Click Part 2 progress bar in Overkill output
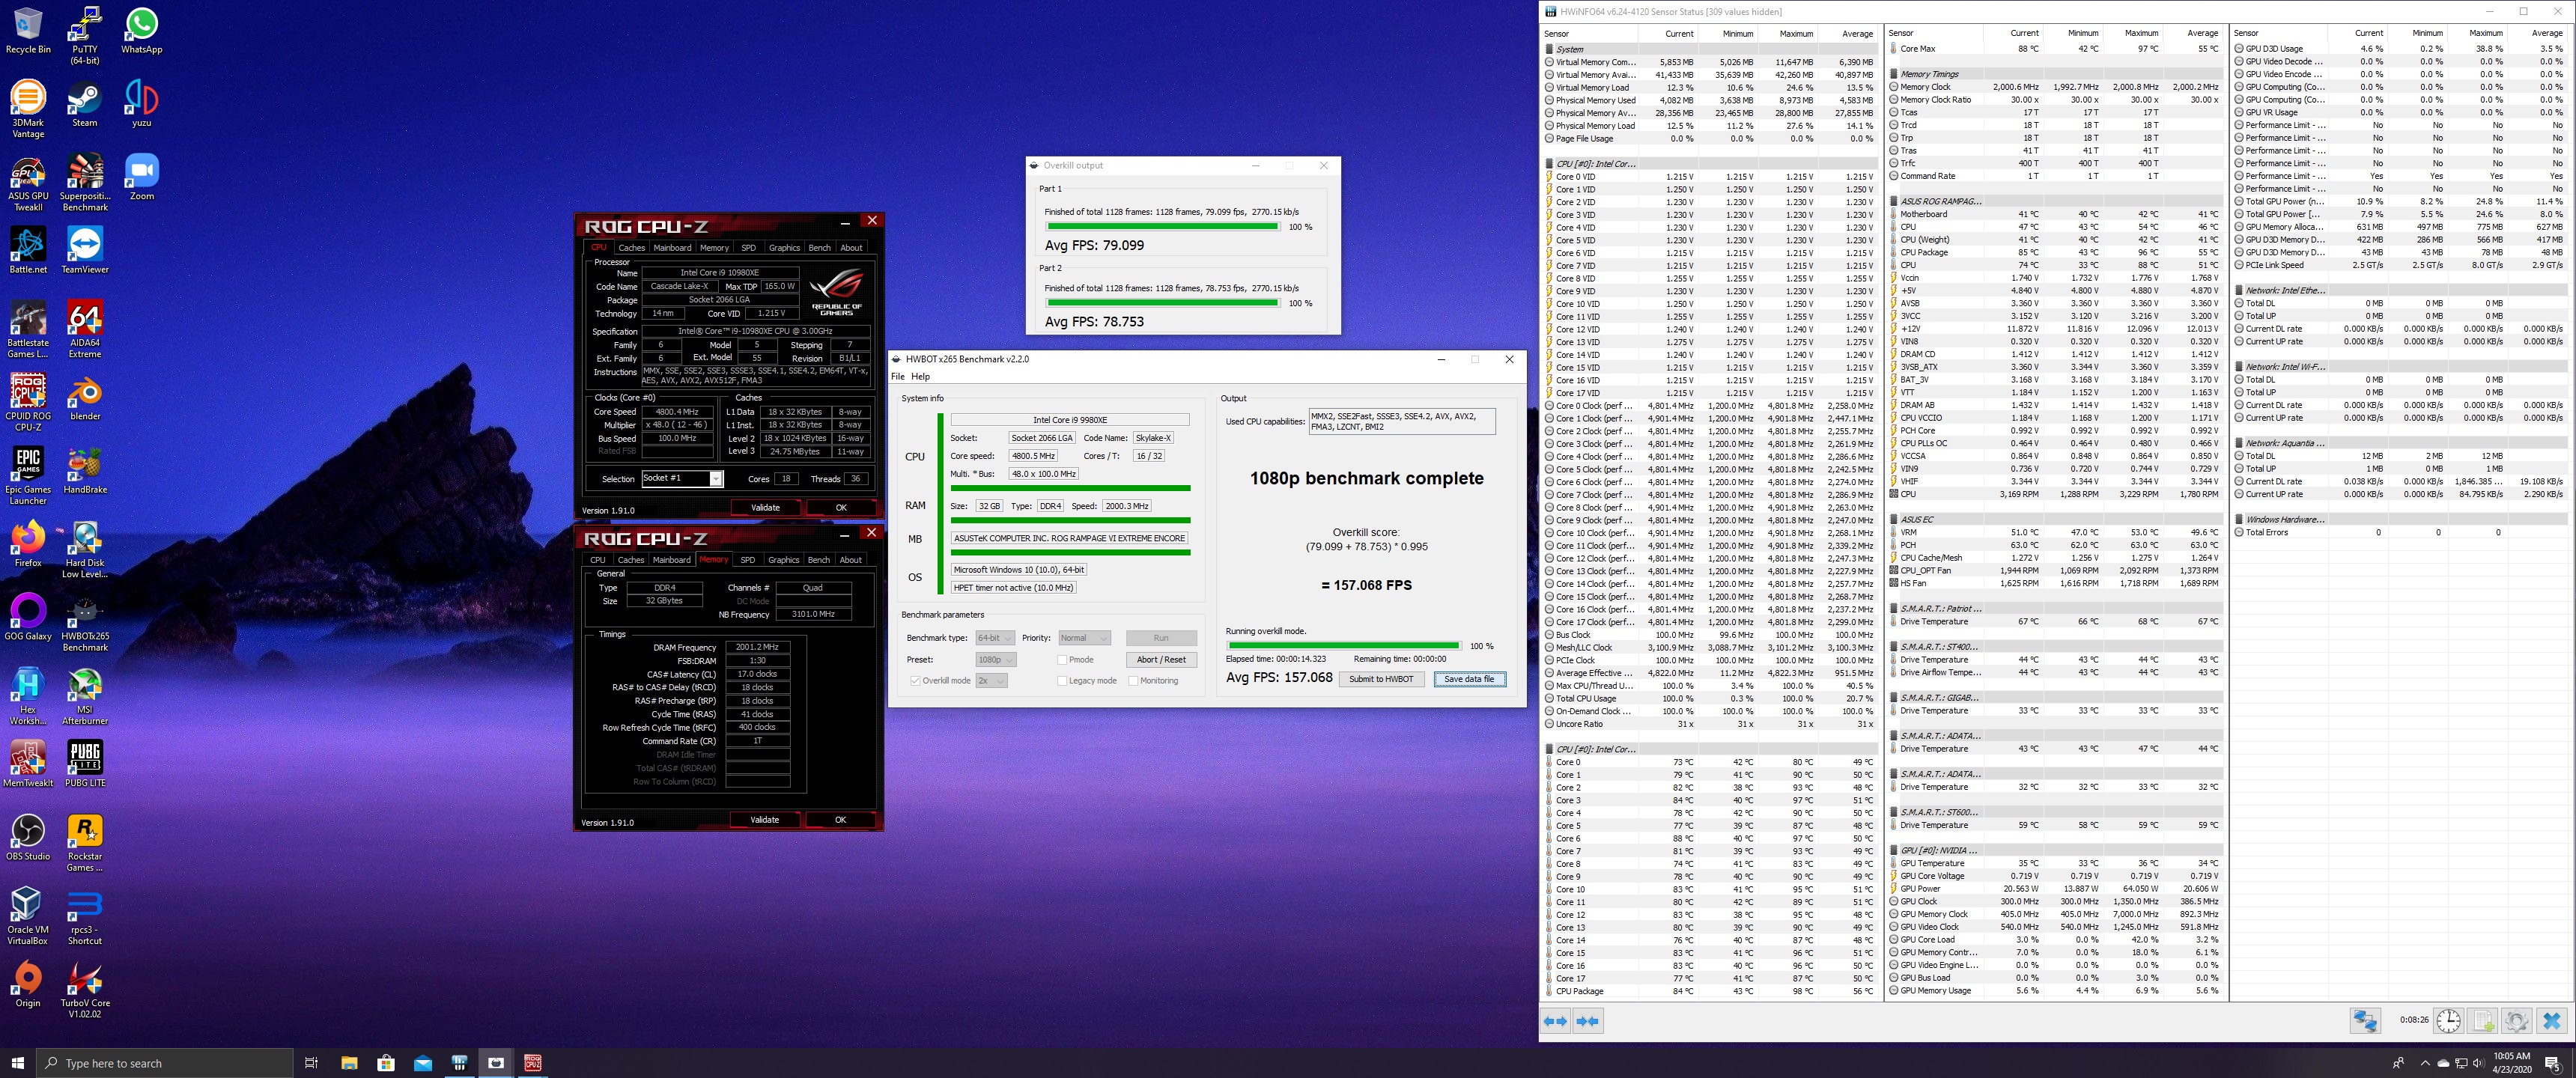 click(x=1162, y=303)
